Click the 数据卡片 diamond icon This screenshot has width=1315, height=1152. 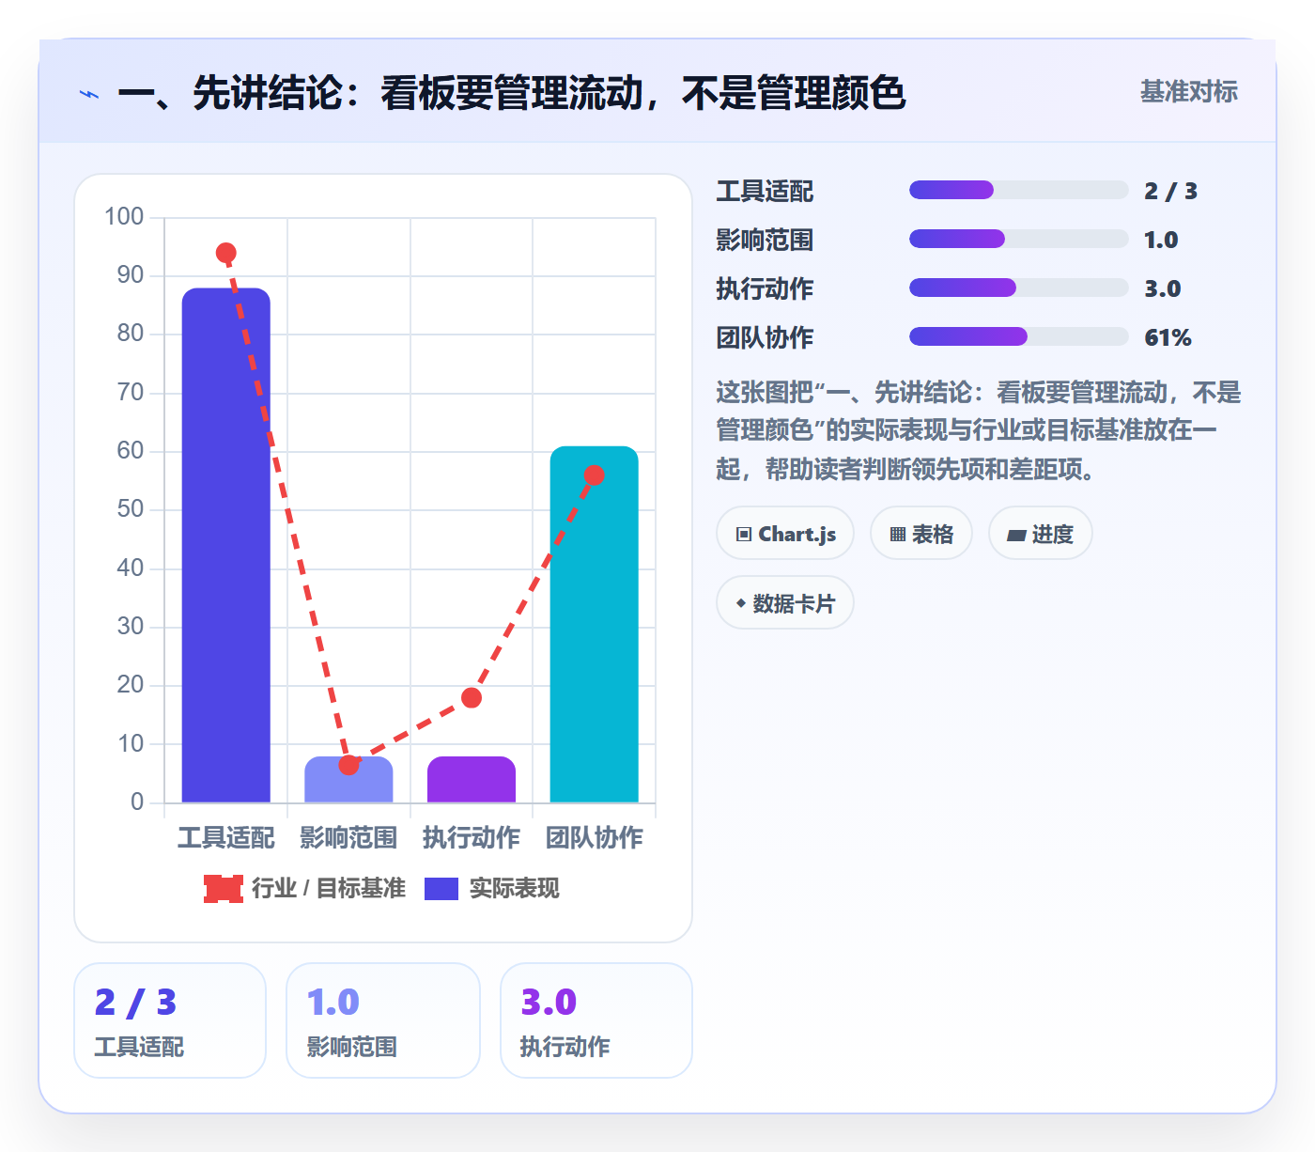(741, 603)
